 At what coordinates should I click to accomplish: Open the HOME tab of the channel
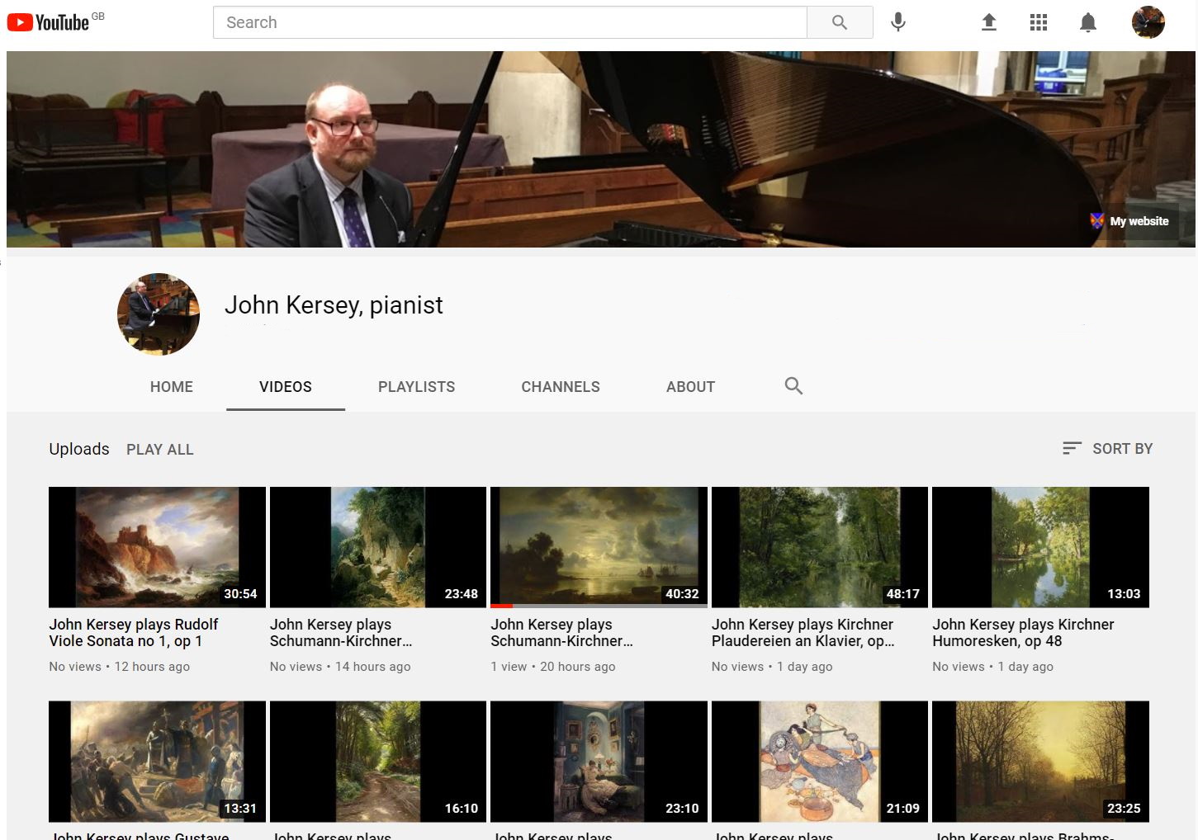point(171,386)
